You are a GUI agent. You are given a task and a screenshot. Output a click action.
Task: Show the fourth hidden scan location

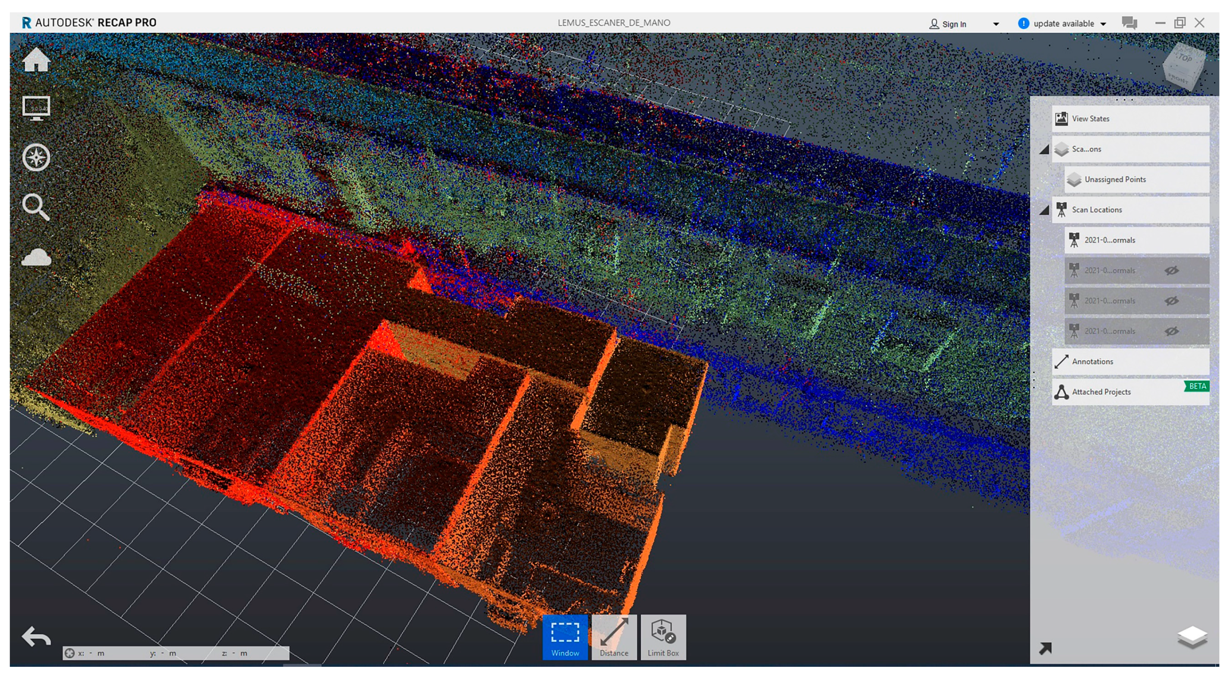(x=1171, y=331)
